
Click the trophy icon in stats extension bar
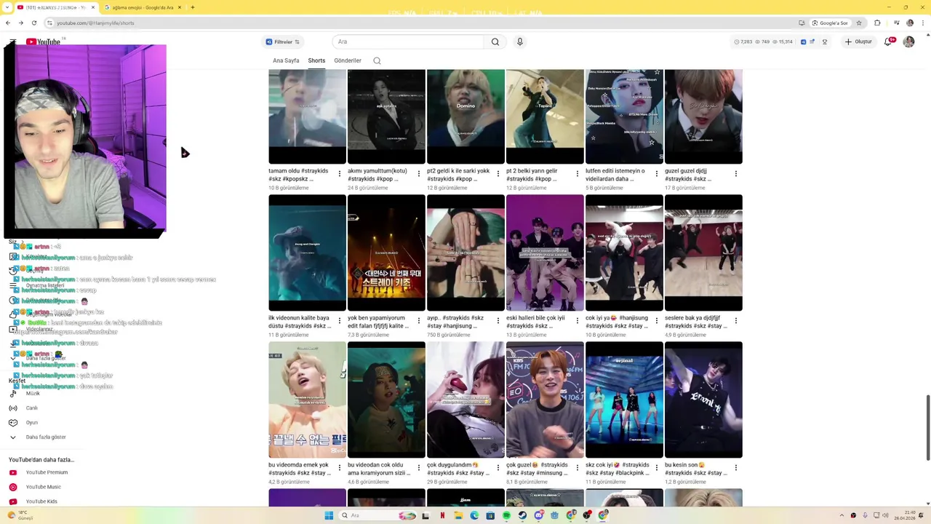coord(825,42)
